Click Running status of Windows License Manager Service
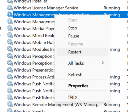 [112, 8]
